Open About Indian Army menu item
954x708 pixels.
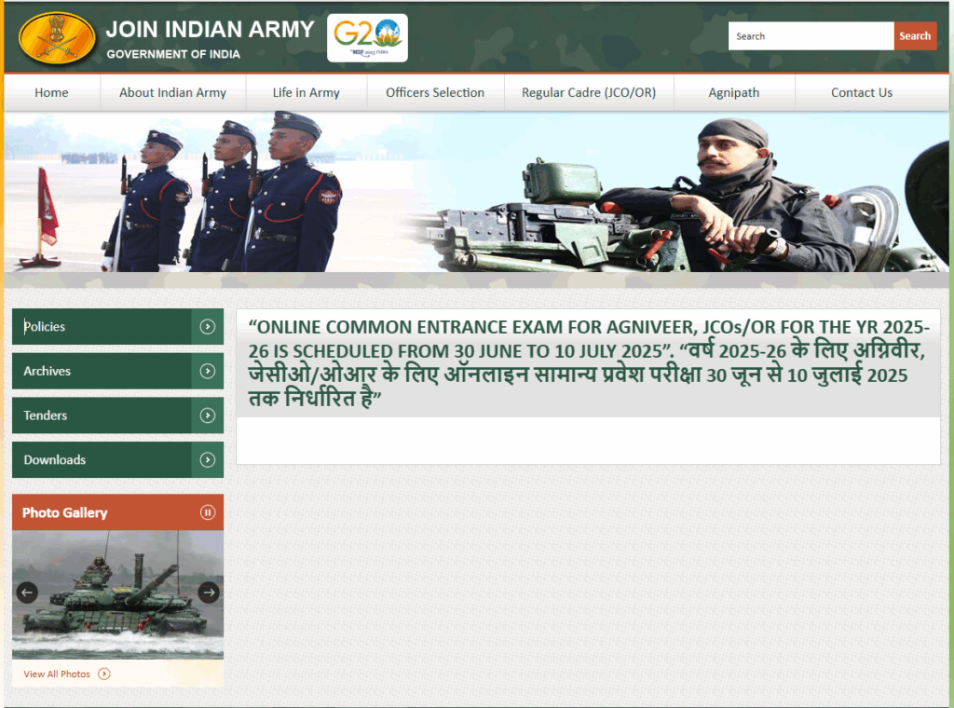point(172,93)
